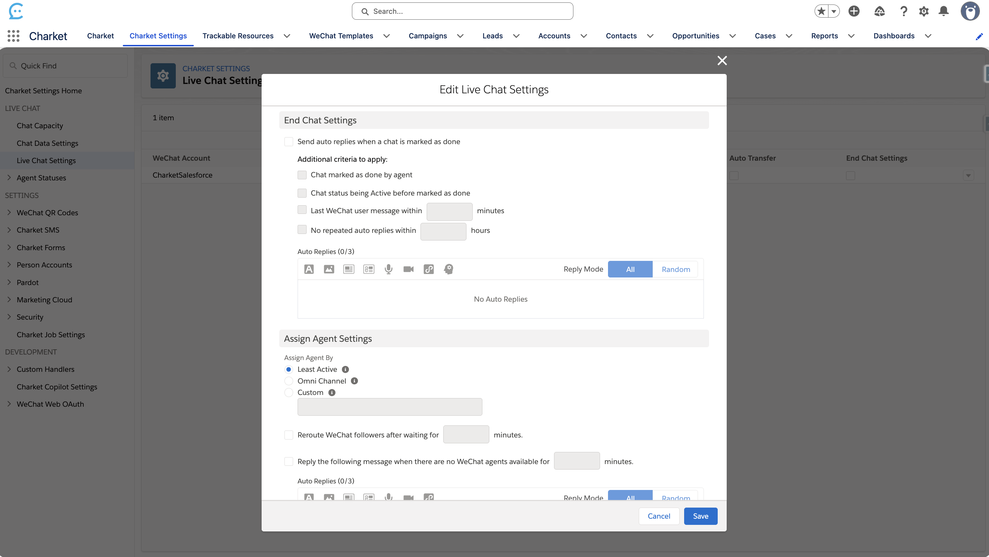Expand the Campaigns tab chevron

(460, 36)
